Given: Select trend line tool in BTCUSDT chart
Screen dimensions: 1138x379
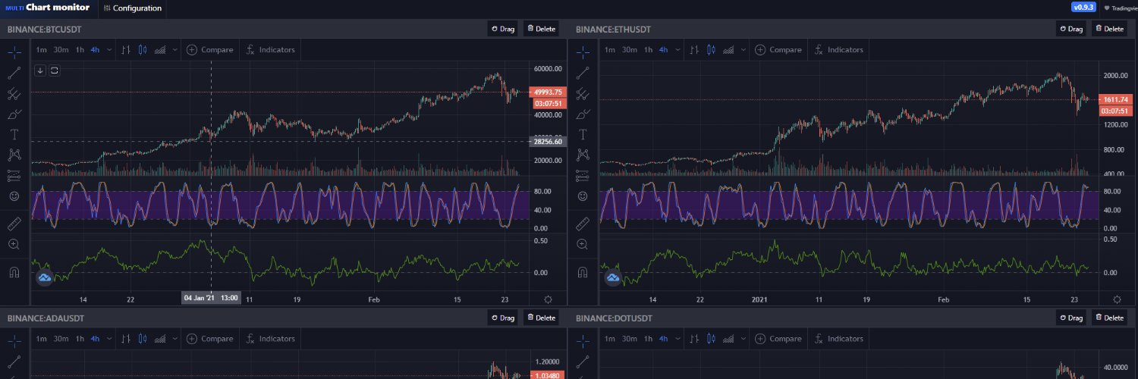Looking at the screenshot, I should point(14,74).
